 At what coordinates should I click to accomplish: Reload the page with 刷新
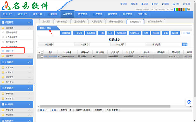[x=165, y=4]
